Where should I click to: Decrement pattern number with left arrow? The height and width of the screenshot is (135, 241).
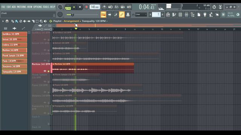[x=150, y=15]
